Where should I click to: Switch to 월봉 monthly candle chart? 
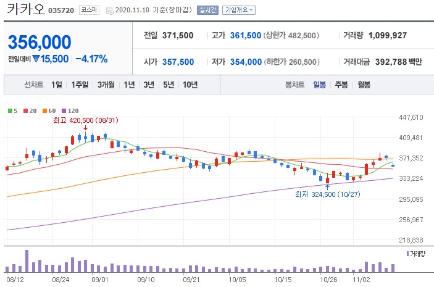(364, 85)
